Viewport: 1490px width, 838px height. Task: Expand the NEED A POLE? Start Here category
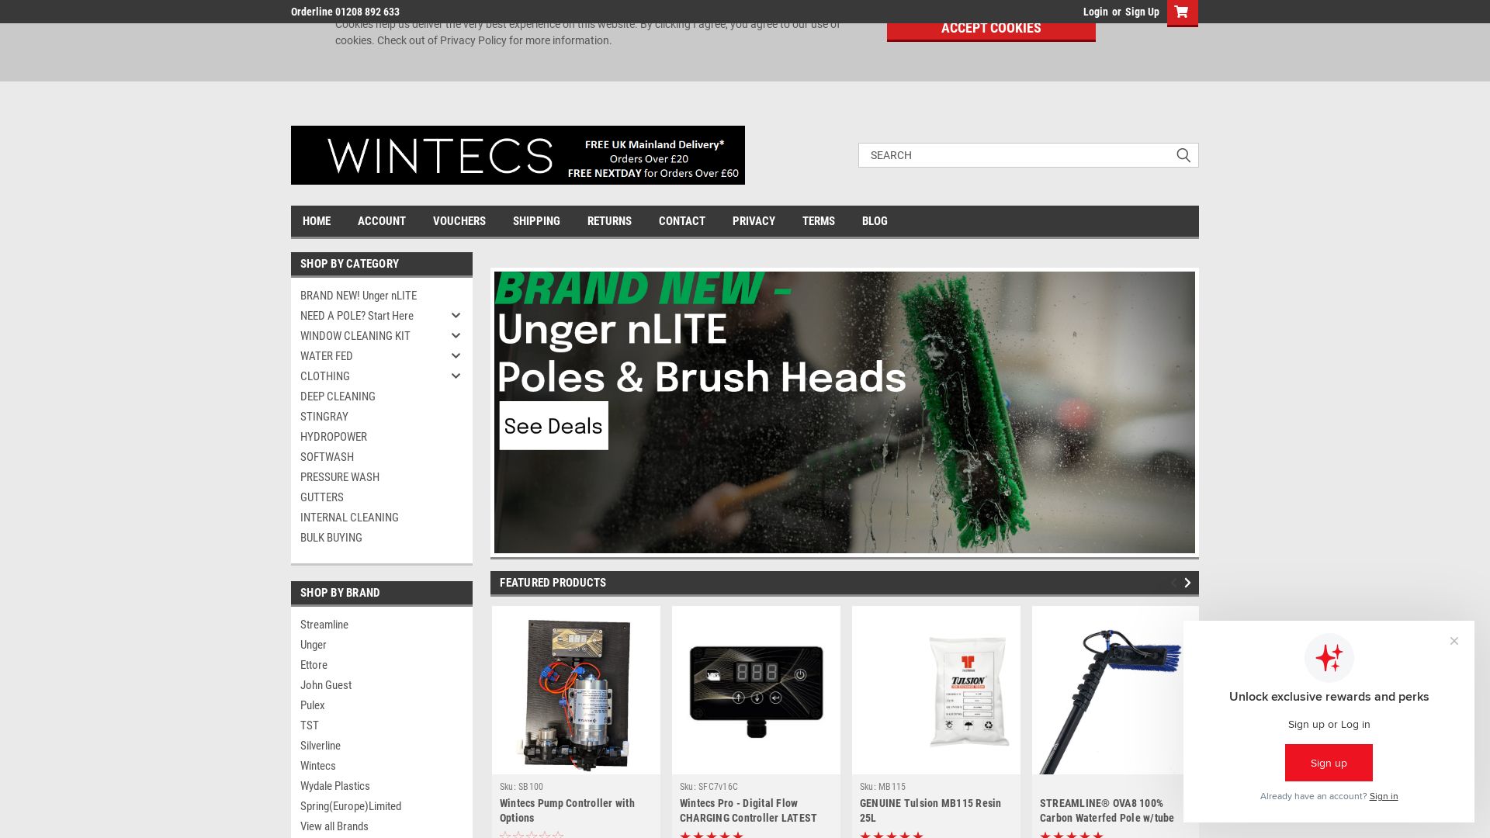pos(456,315)
